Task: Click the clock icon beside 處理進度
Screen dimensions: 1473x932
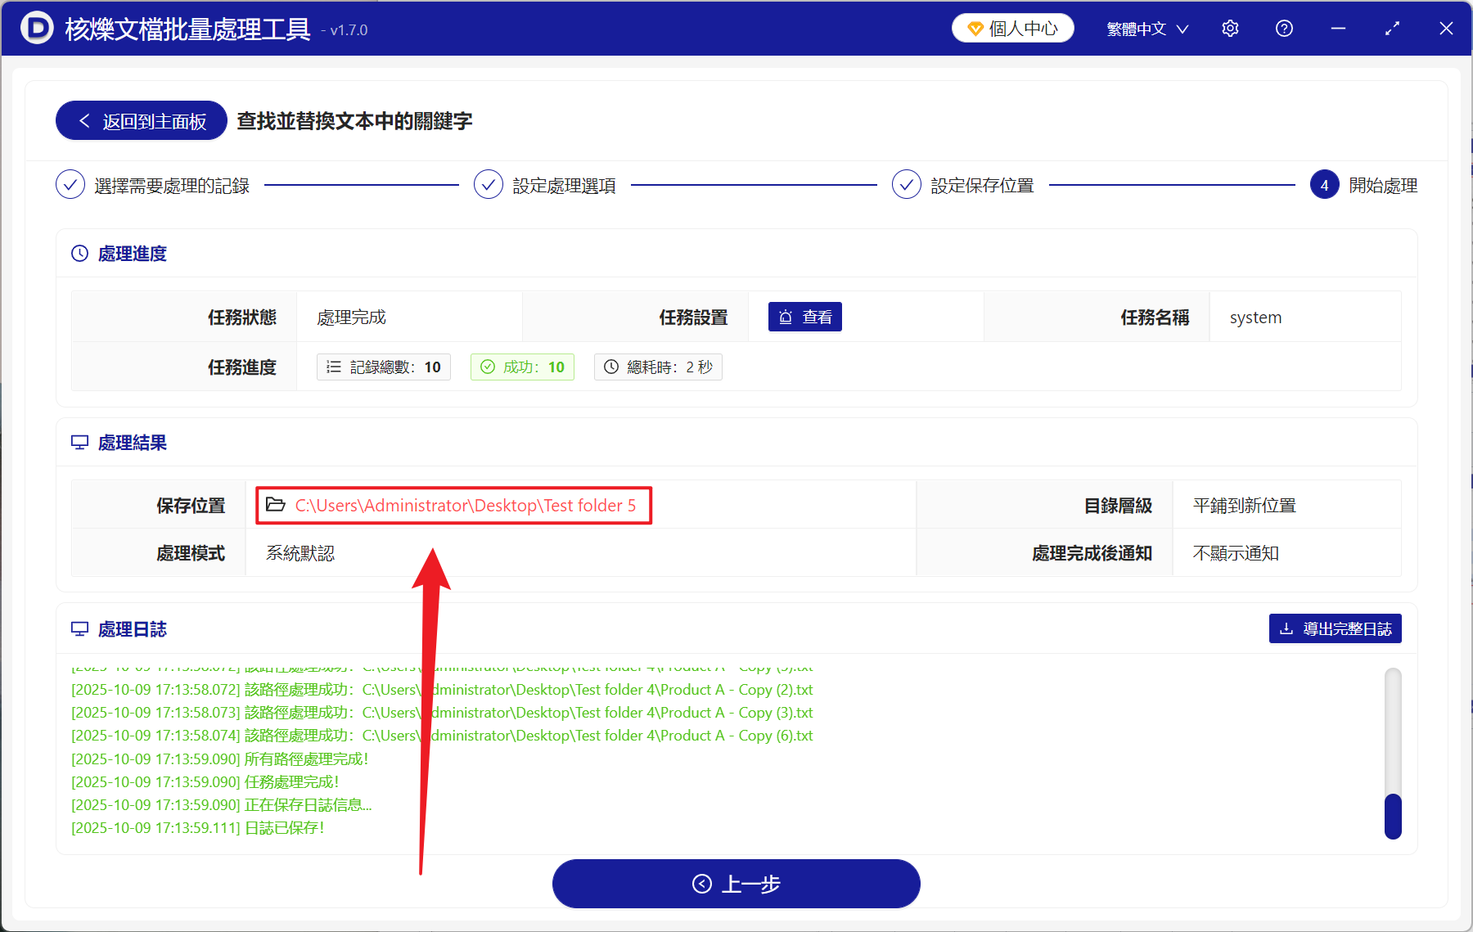Action: point(79,253)
